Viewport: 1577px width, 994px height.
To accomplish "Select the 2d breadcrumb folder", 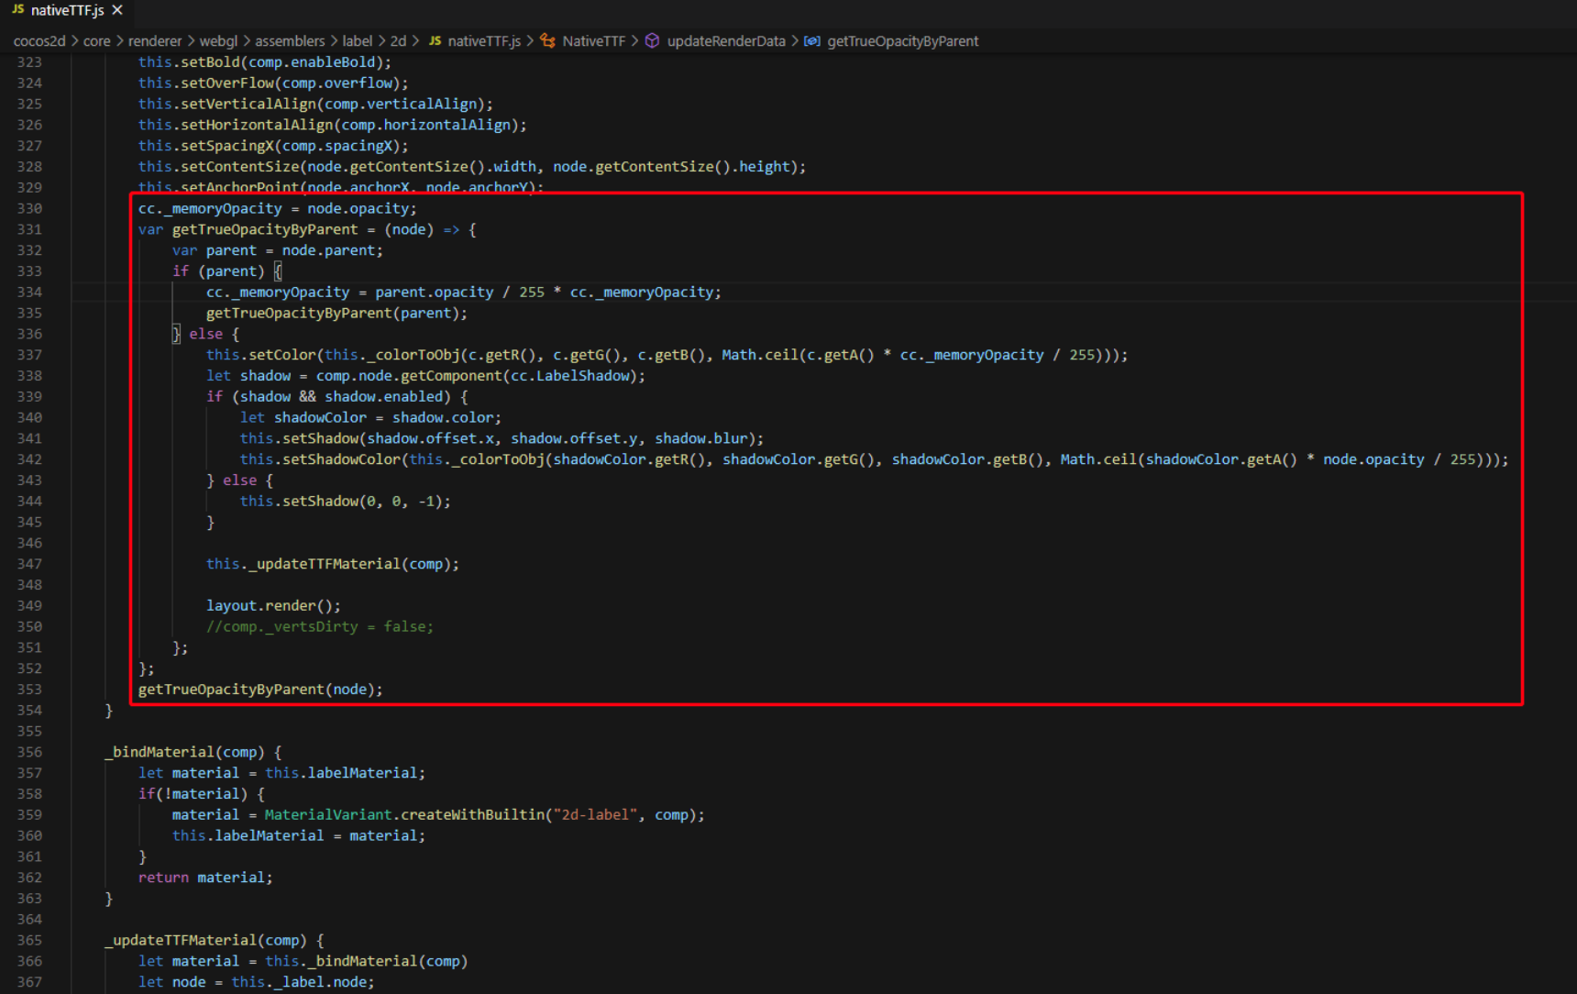I will [x=398, y=41].
